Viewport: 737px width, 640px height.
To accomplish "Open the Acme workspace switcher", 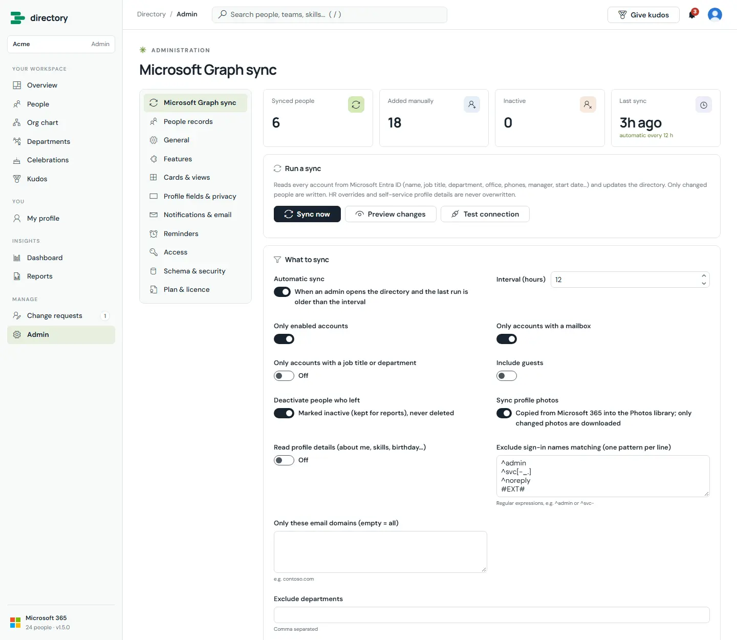I will [x=61, y=44].
